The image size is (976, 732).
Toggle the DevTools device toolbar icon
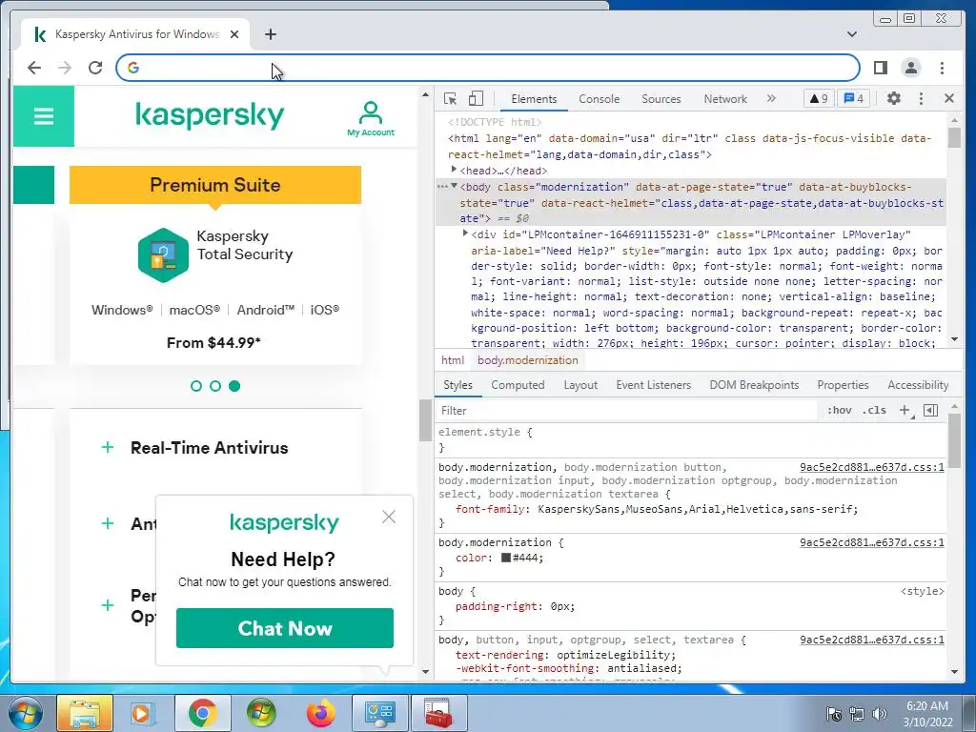click(476, 98)
